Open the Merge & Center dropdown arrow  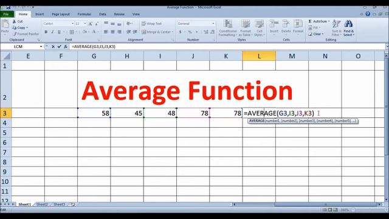tap(173, 32)
